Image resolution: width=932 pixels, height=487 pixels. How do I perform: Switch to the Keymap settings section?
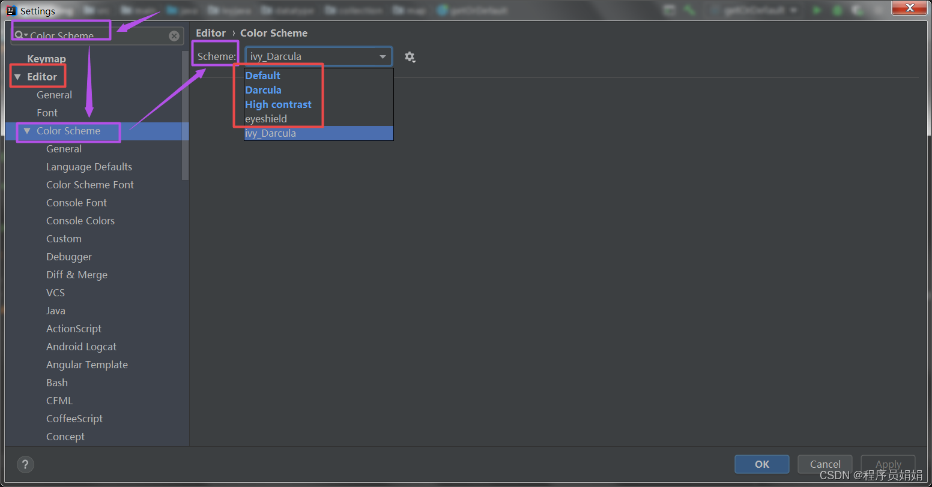pos(46,58)
